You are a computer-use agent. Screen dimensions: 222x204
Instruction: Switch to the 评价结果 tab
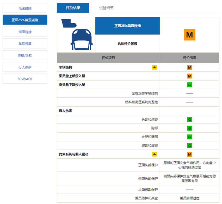(x=73, y=8)
